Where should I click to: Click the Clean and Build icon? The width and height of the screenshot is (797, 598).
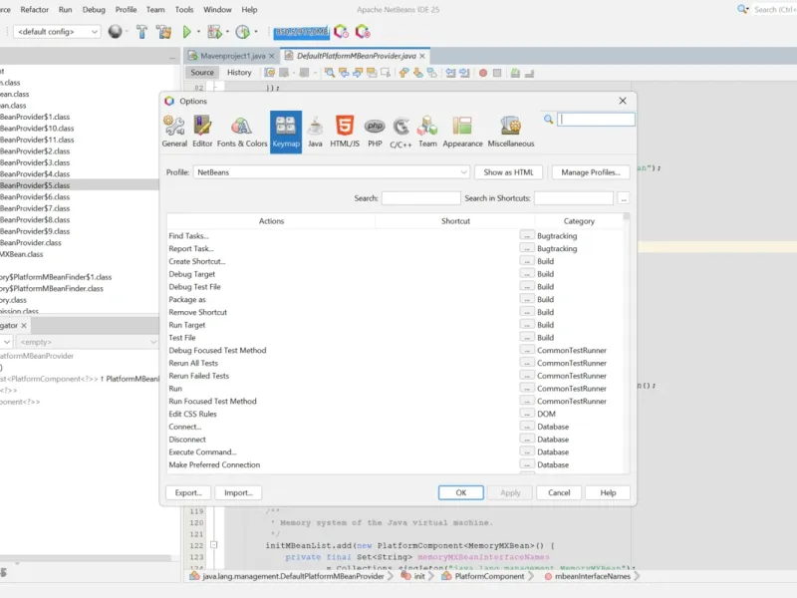pos(164,32)
